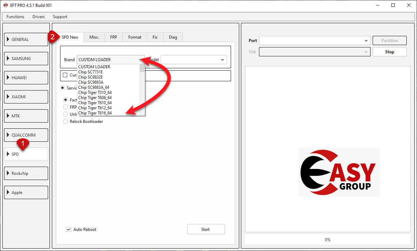Click the Start button

206,229
